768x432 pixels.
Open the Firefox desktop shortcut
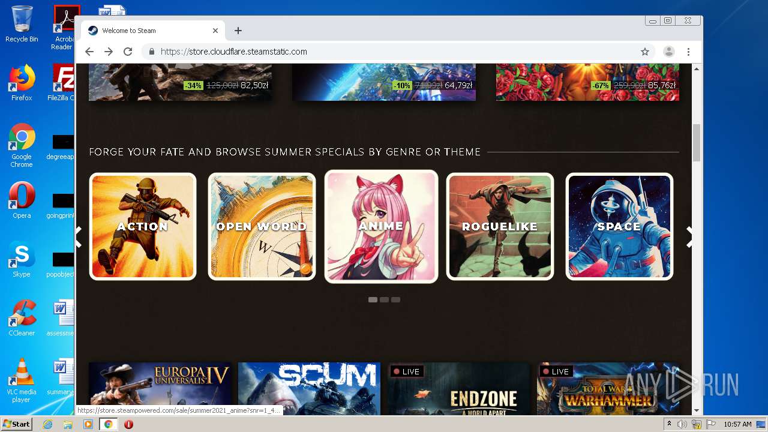(x=22, y=83)
